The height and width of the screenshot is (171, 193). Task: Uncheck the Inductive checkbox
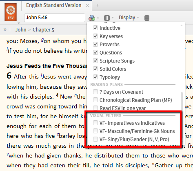tap(95, 28)
